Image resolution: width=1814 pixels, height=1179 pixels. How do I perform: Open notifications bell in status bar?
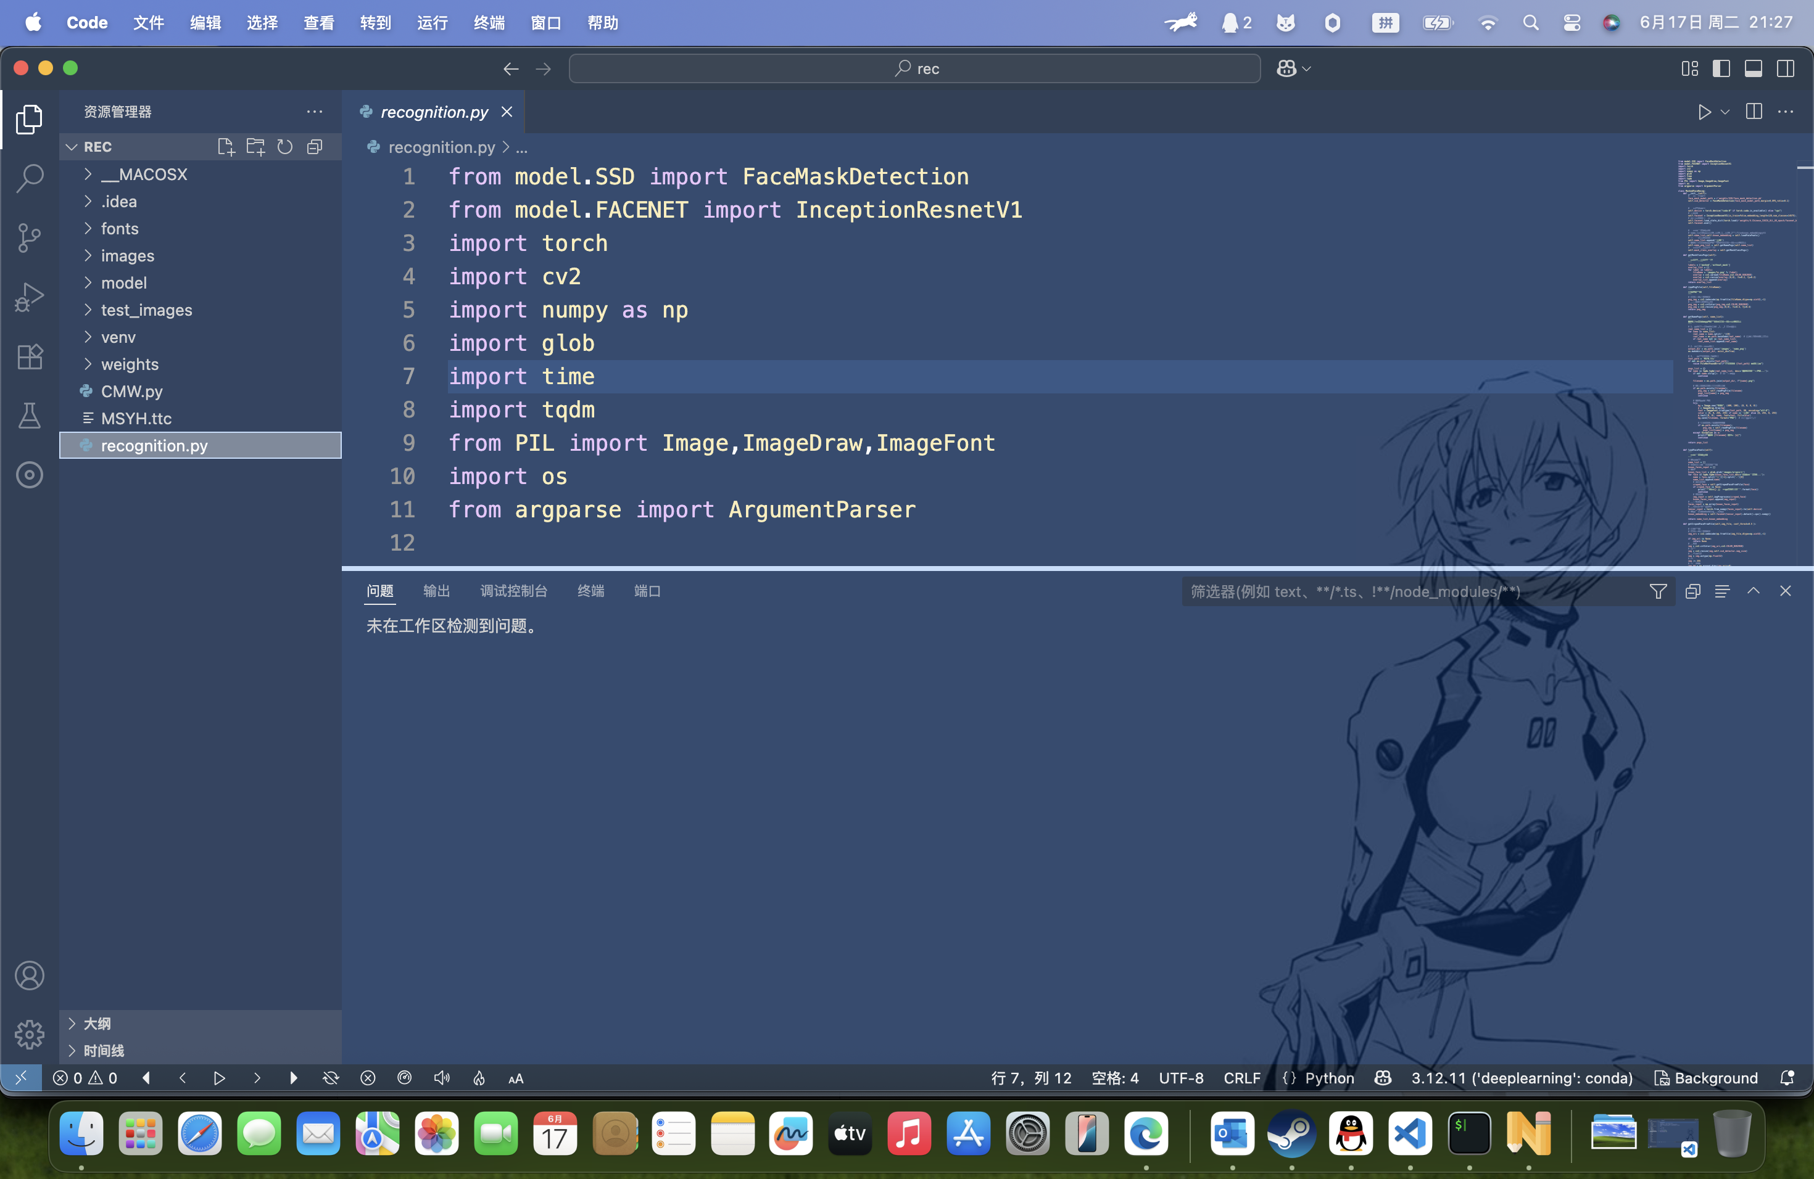(x=1787, y=1078)
